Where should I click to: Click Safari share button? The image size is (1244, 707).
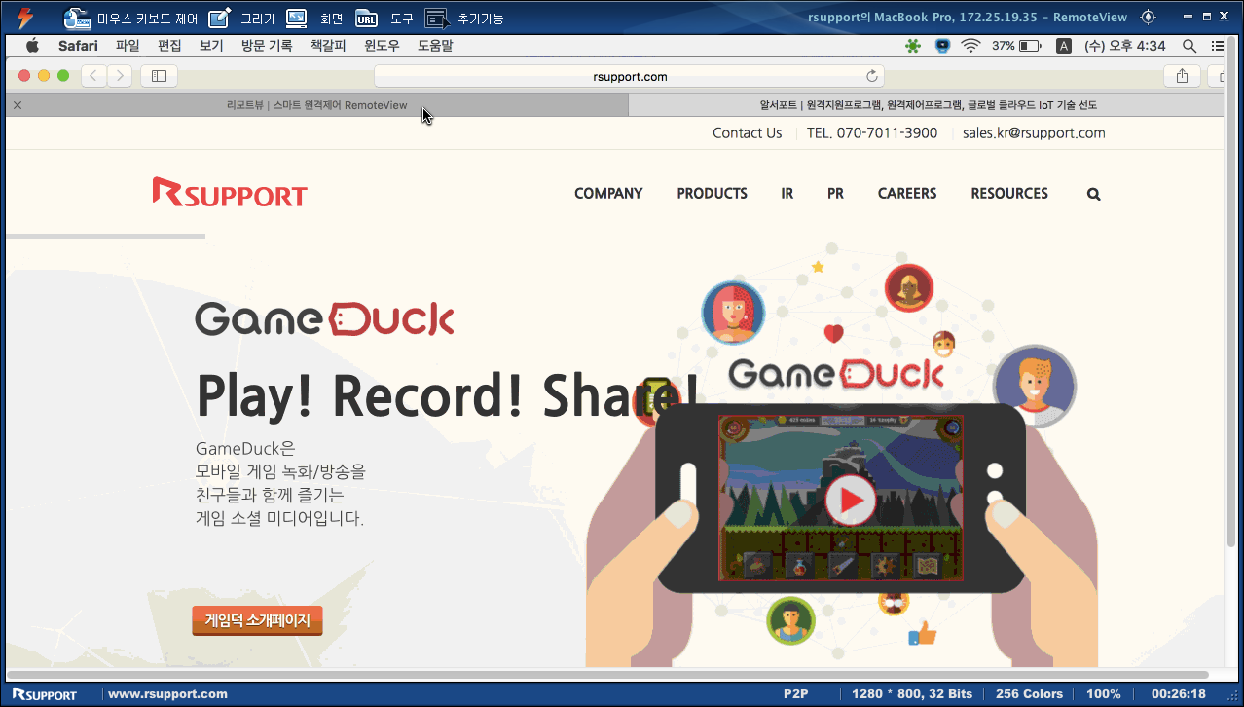1182,75
